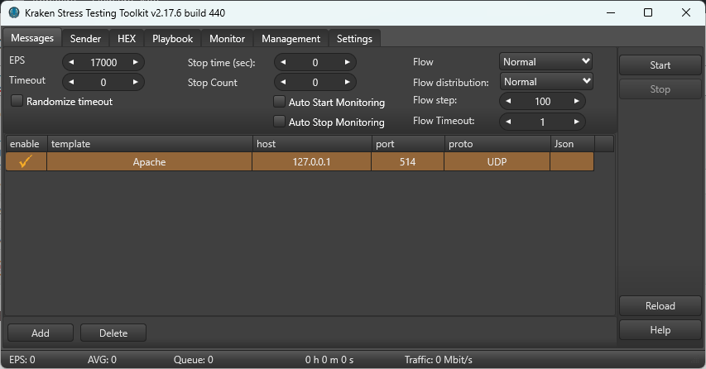Open the HEX tab
This screenshot has height=369, width=706.
click(x=127, y=39)
